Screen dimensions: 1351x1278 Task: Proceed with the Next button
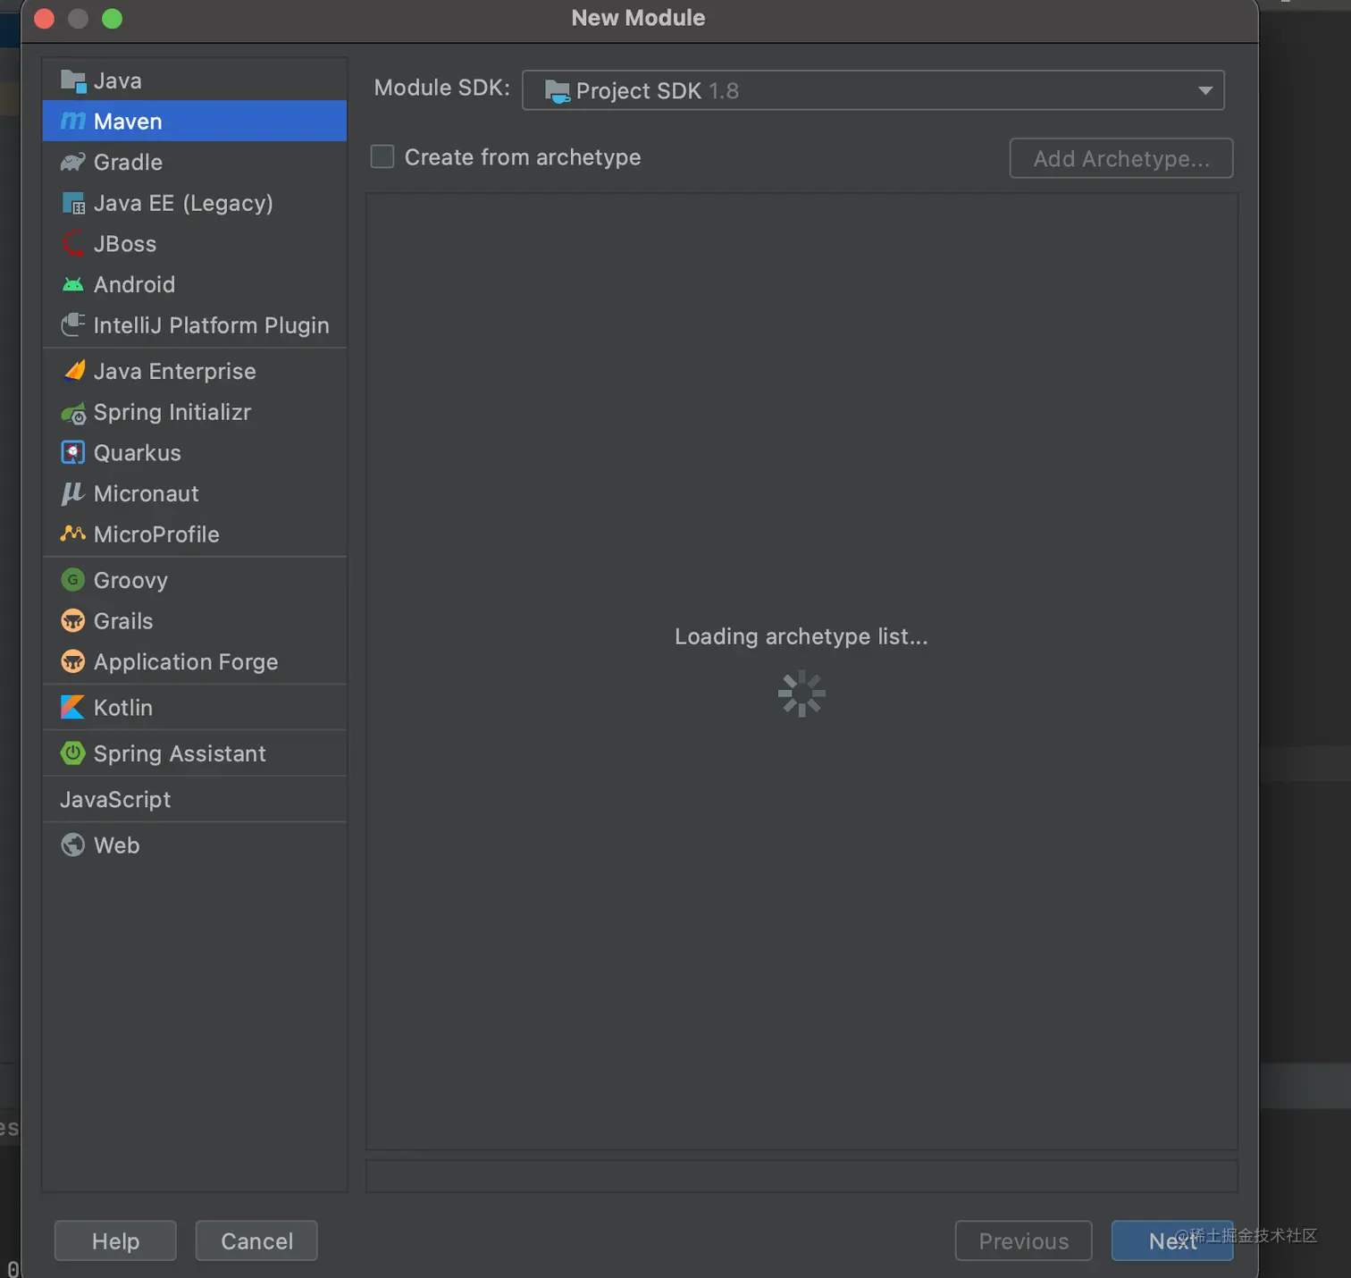(1172, 1240)
